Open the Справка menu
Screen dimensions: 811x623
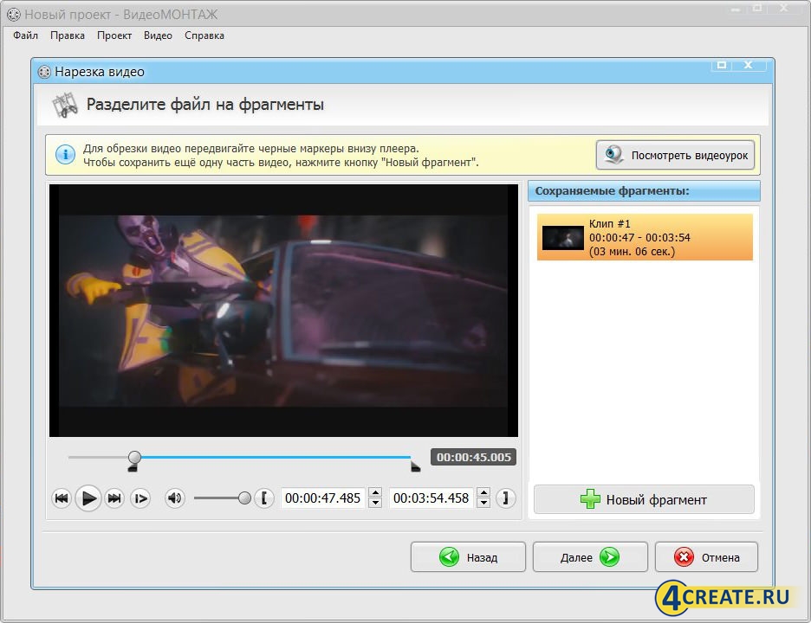(204, 35)
